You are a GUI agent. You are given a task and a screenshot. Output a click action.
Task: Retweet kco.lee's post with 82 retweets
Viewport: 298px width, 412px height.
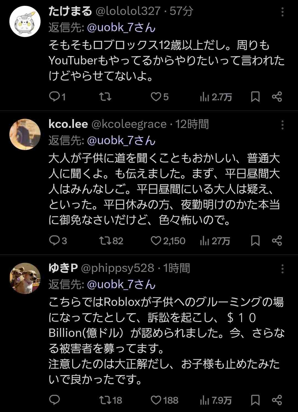(x=105, y=241)
